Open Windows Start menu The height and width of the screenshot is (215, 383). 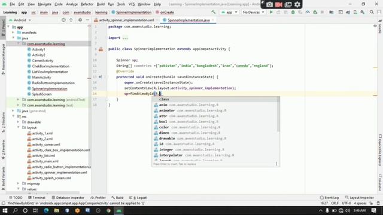pyautogui.click(x=5, y=210)
